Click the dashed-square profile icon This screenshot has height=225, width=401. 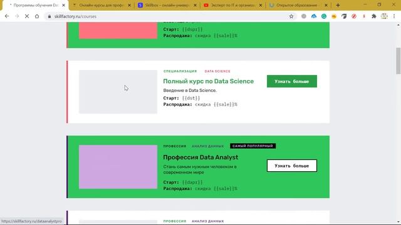click(x=384, y=16)
